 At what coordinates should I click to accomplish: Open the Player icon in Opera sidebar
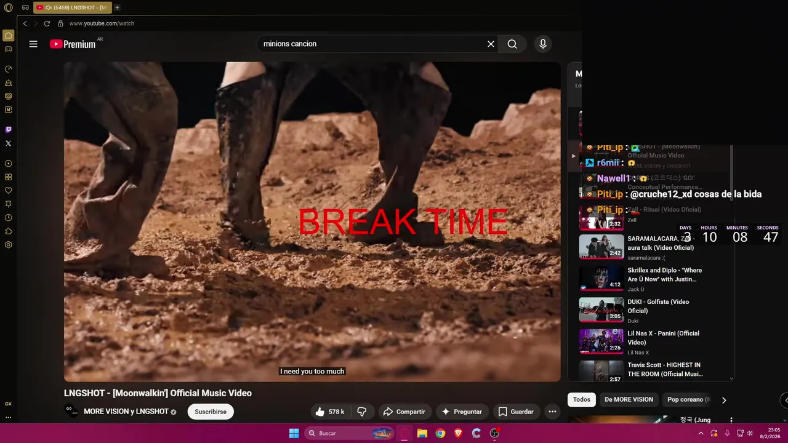click(9, 164)
